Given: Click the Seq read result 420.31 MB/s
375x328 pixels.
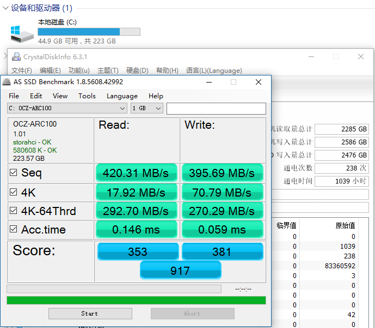Looking at the screenshot, I should pyautogui.click(x=136, y=173).
